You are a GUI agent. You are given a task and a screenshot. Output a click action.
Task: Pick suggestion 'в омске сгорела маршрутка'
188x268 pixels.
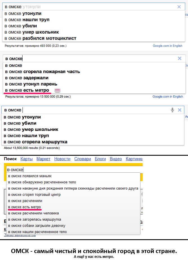click(35, 142)
